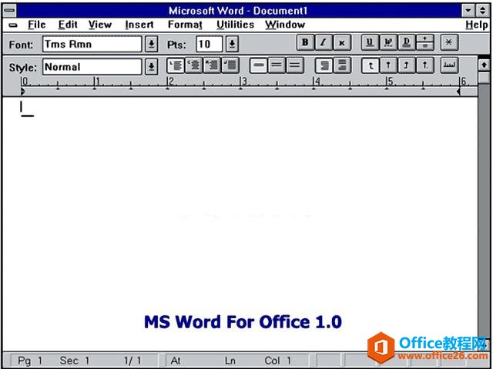The height and width of the screenshot is (369, 493).
Task: Click the Normal style field
Action: [x=92, y=67]
